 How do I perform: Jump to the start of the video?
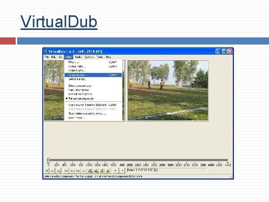[x=66, y=171]
